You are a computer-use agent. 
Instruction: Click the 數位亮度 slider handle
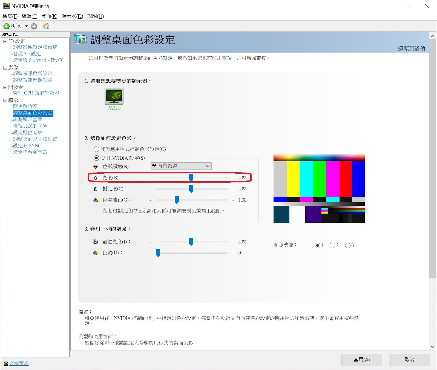pos(191,242)
